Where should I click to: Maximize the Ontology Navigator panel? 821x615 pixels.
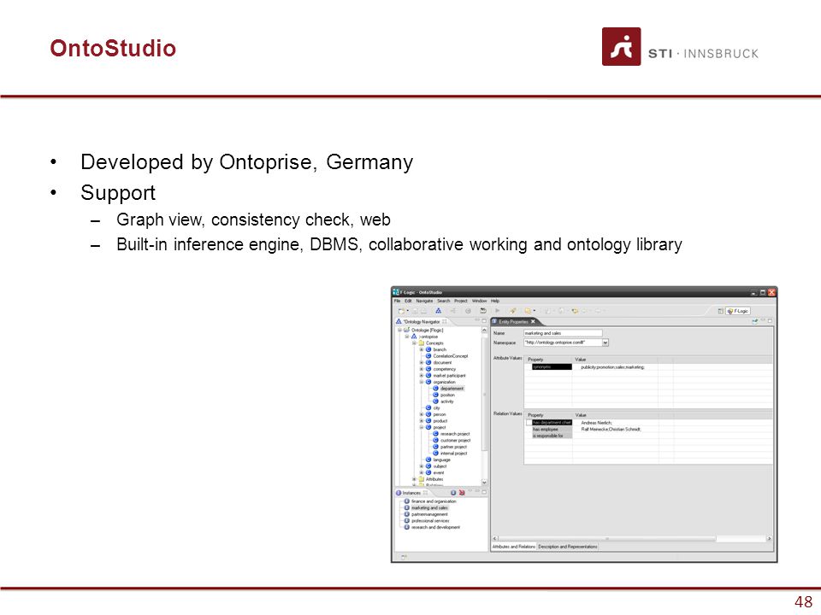[x=484, y=320]
